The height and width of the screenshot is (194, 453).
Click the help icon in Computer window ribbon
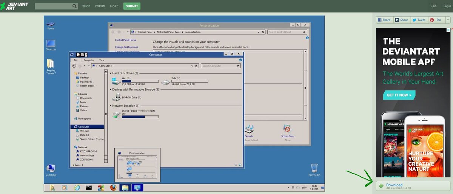241,60
